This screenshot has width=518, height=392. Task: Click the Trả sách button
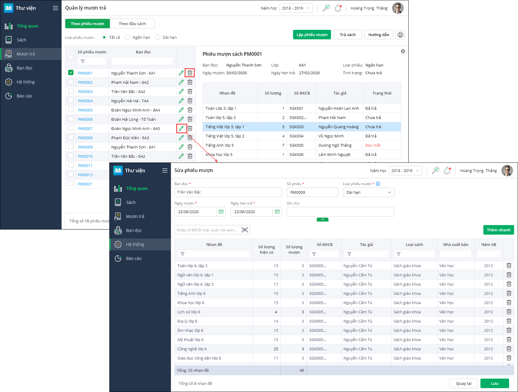(x=348, y=35)
